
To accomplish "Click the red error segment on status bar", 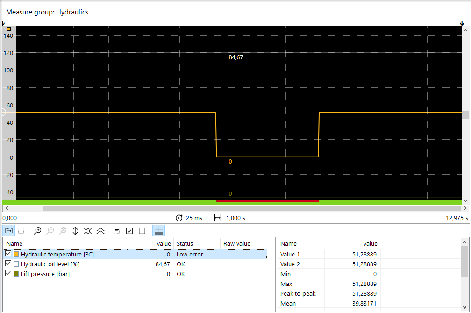I will click(268, 201).
